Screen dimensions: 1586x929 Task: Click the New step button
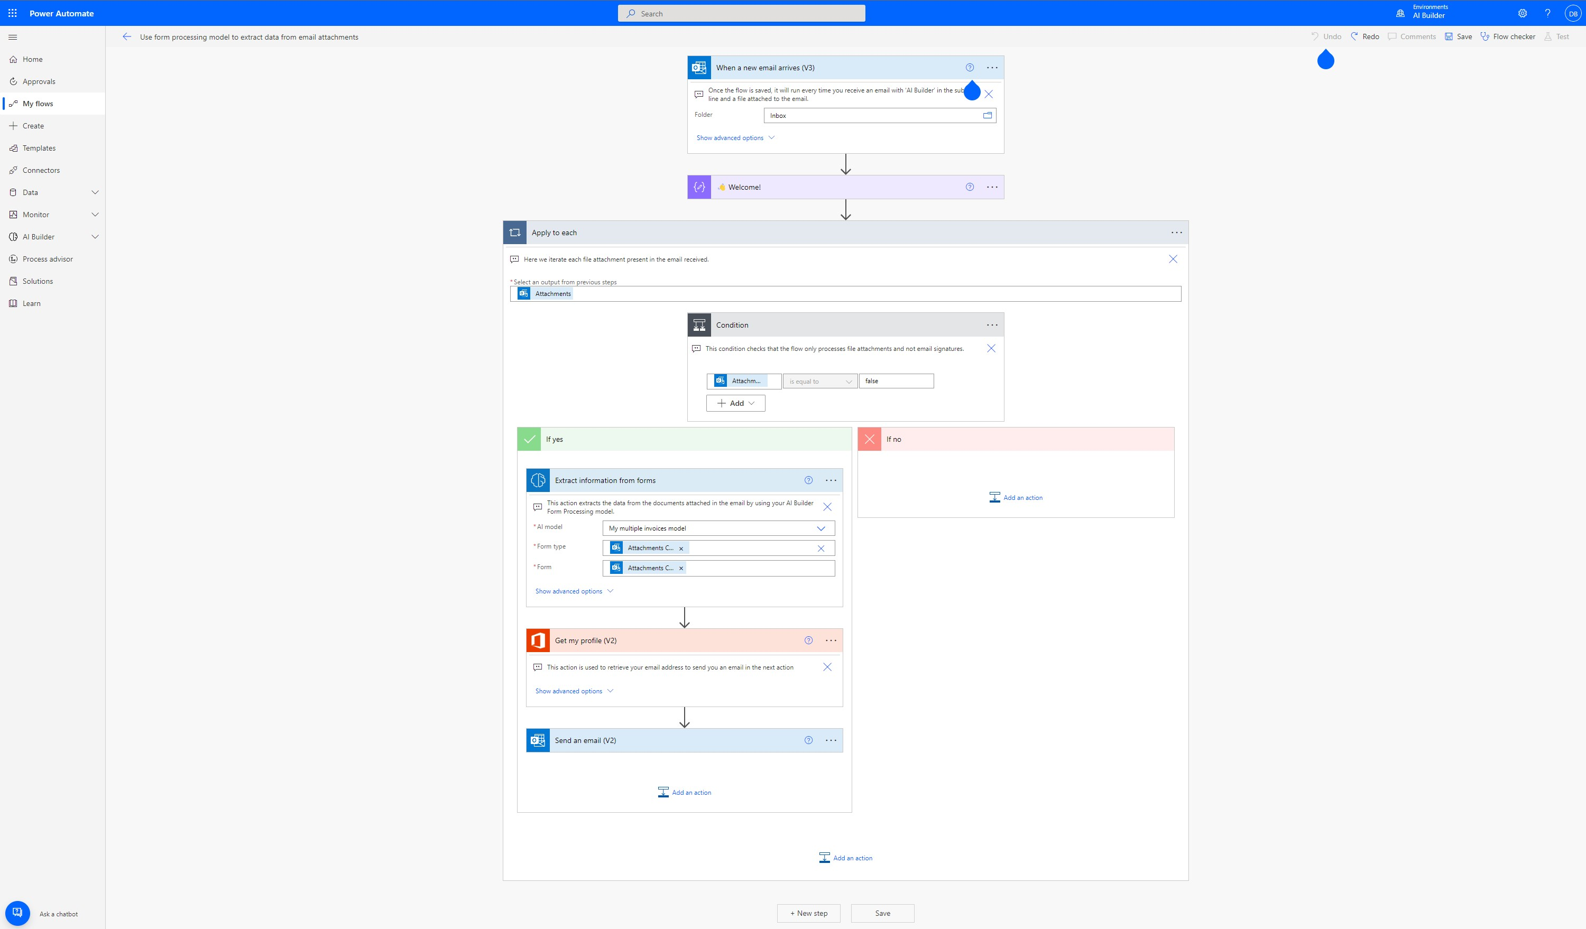point(808,913)
